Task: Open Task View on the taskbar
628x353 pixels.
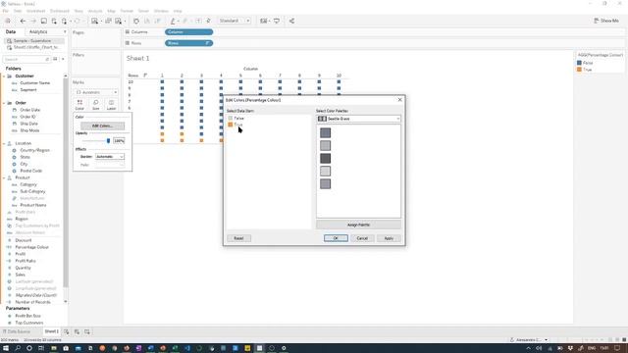Action: click(41, 348)
